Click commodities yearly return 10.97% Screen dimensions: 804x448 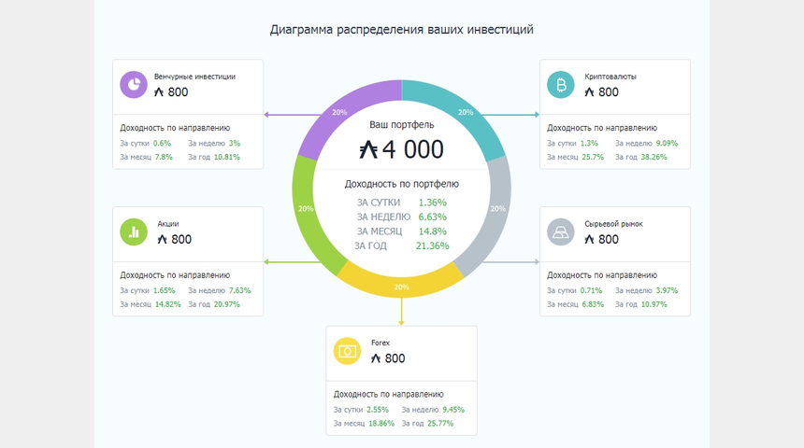pyautogui.click(x=653, y=304)
